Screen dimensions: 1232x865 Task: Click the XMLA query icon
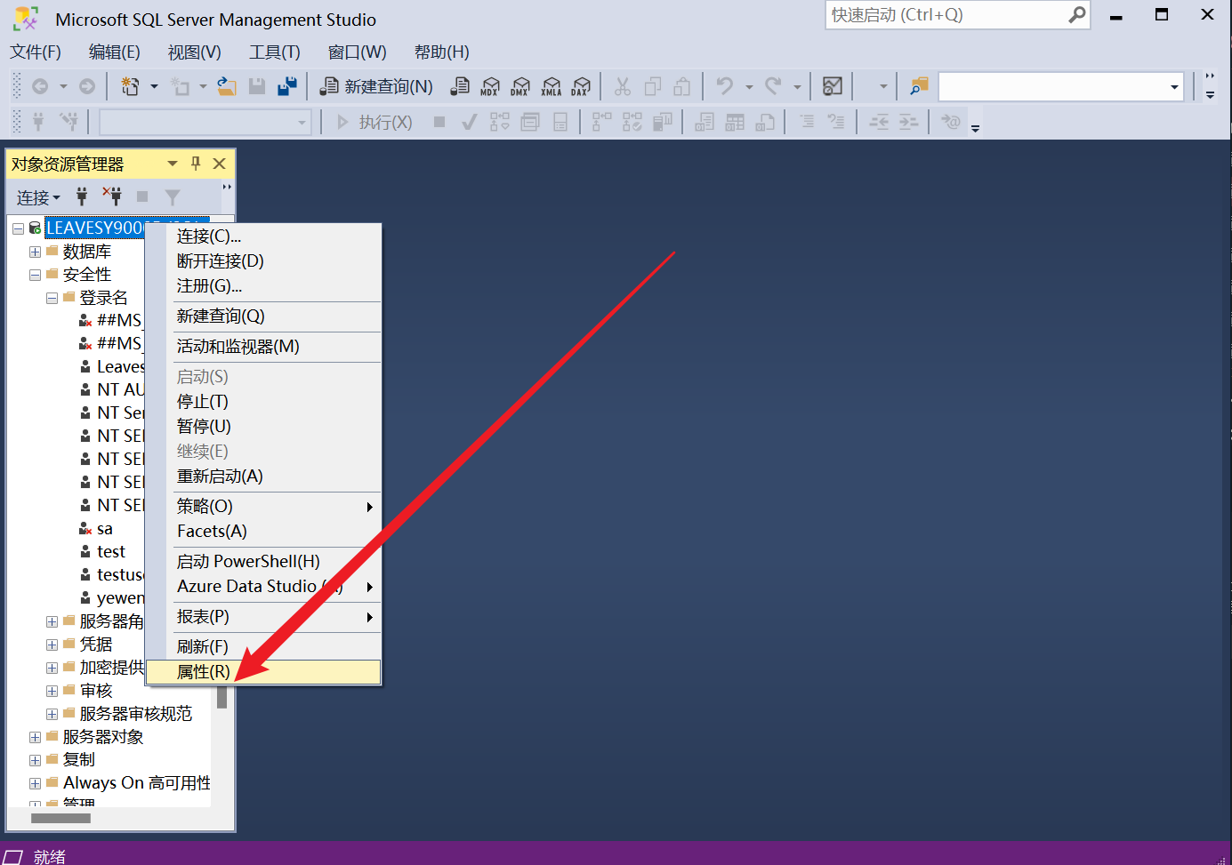(x=552, y=86)
